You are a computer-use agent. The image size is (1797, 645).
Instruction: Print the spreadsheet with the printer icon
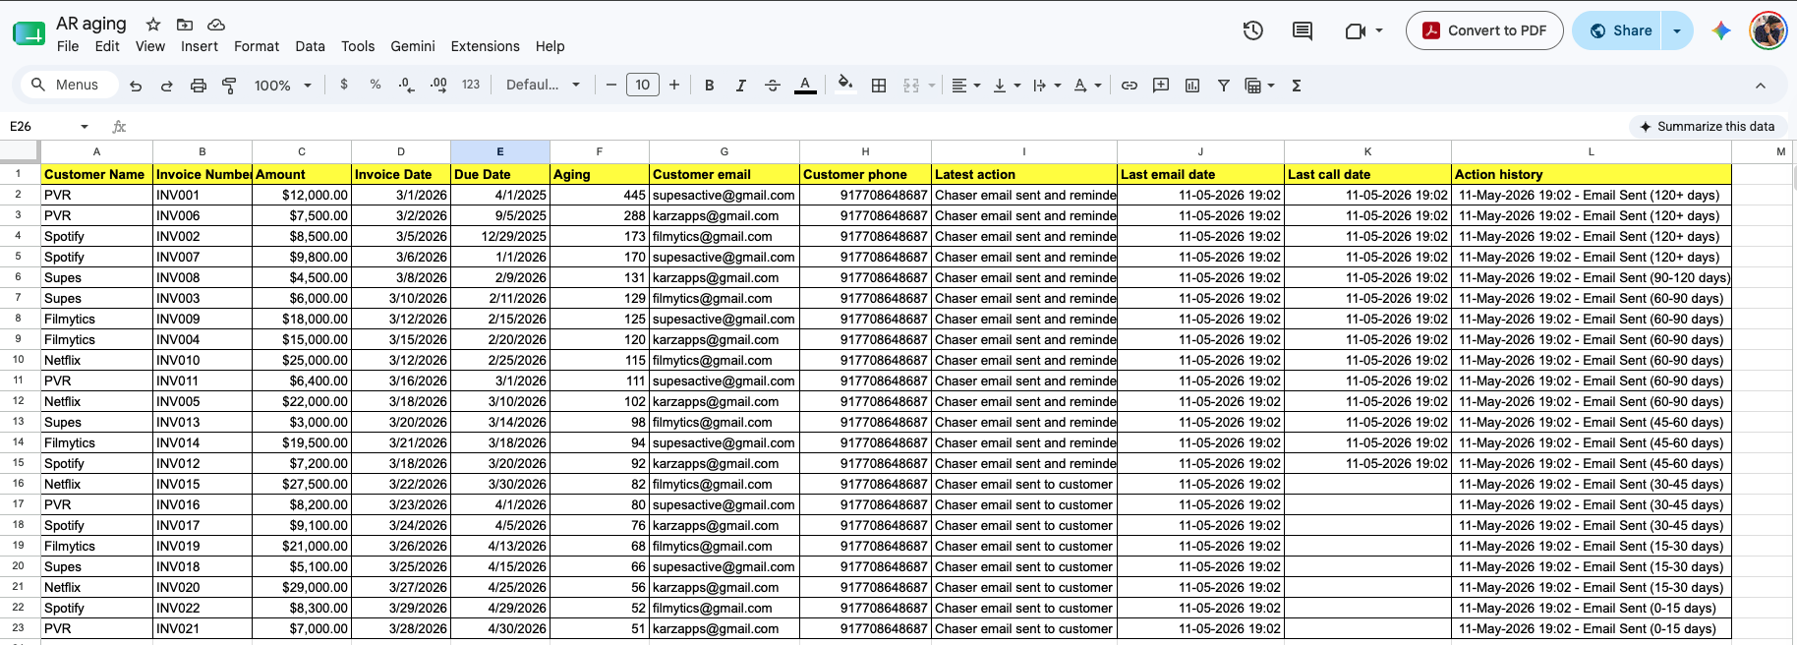click(x=199, y=86)
